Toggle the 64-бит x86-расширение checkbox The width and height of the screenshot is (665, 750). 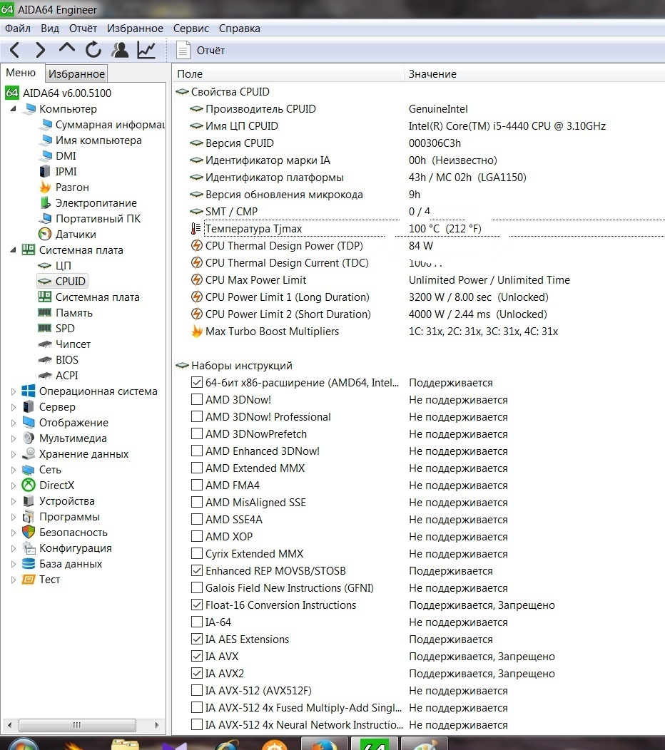(x=196, y=382)
